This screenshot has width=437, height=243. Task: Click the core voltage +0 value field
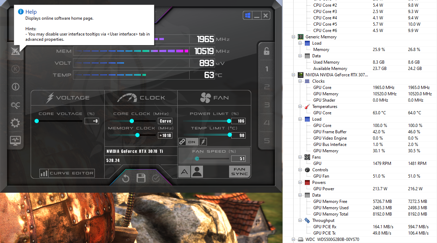click(x=92, y=121)
